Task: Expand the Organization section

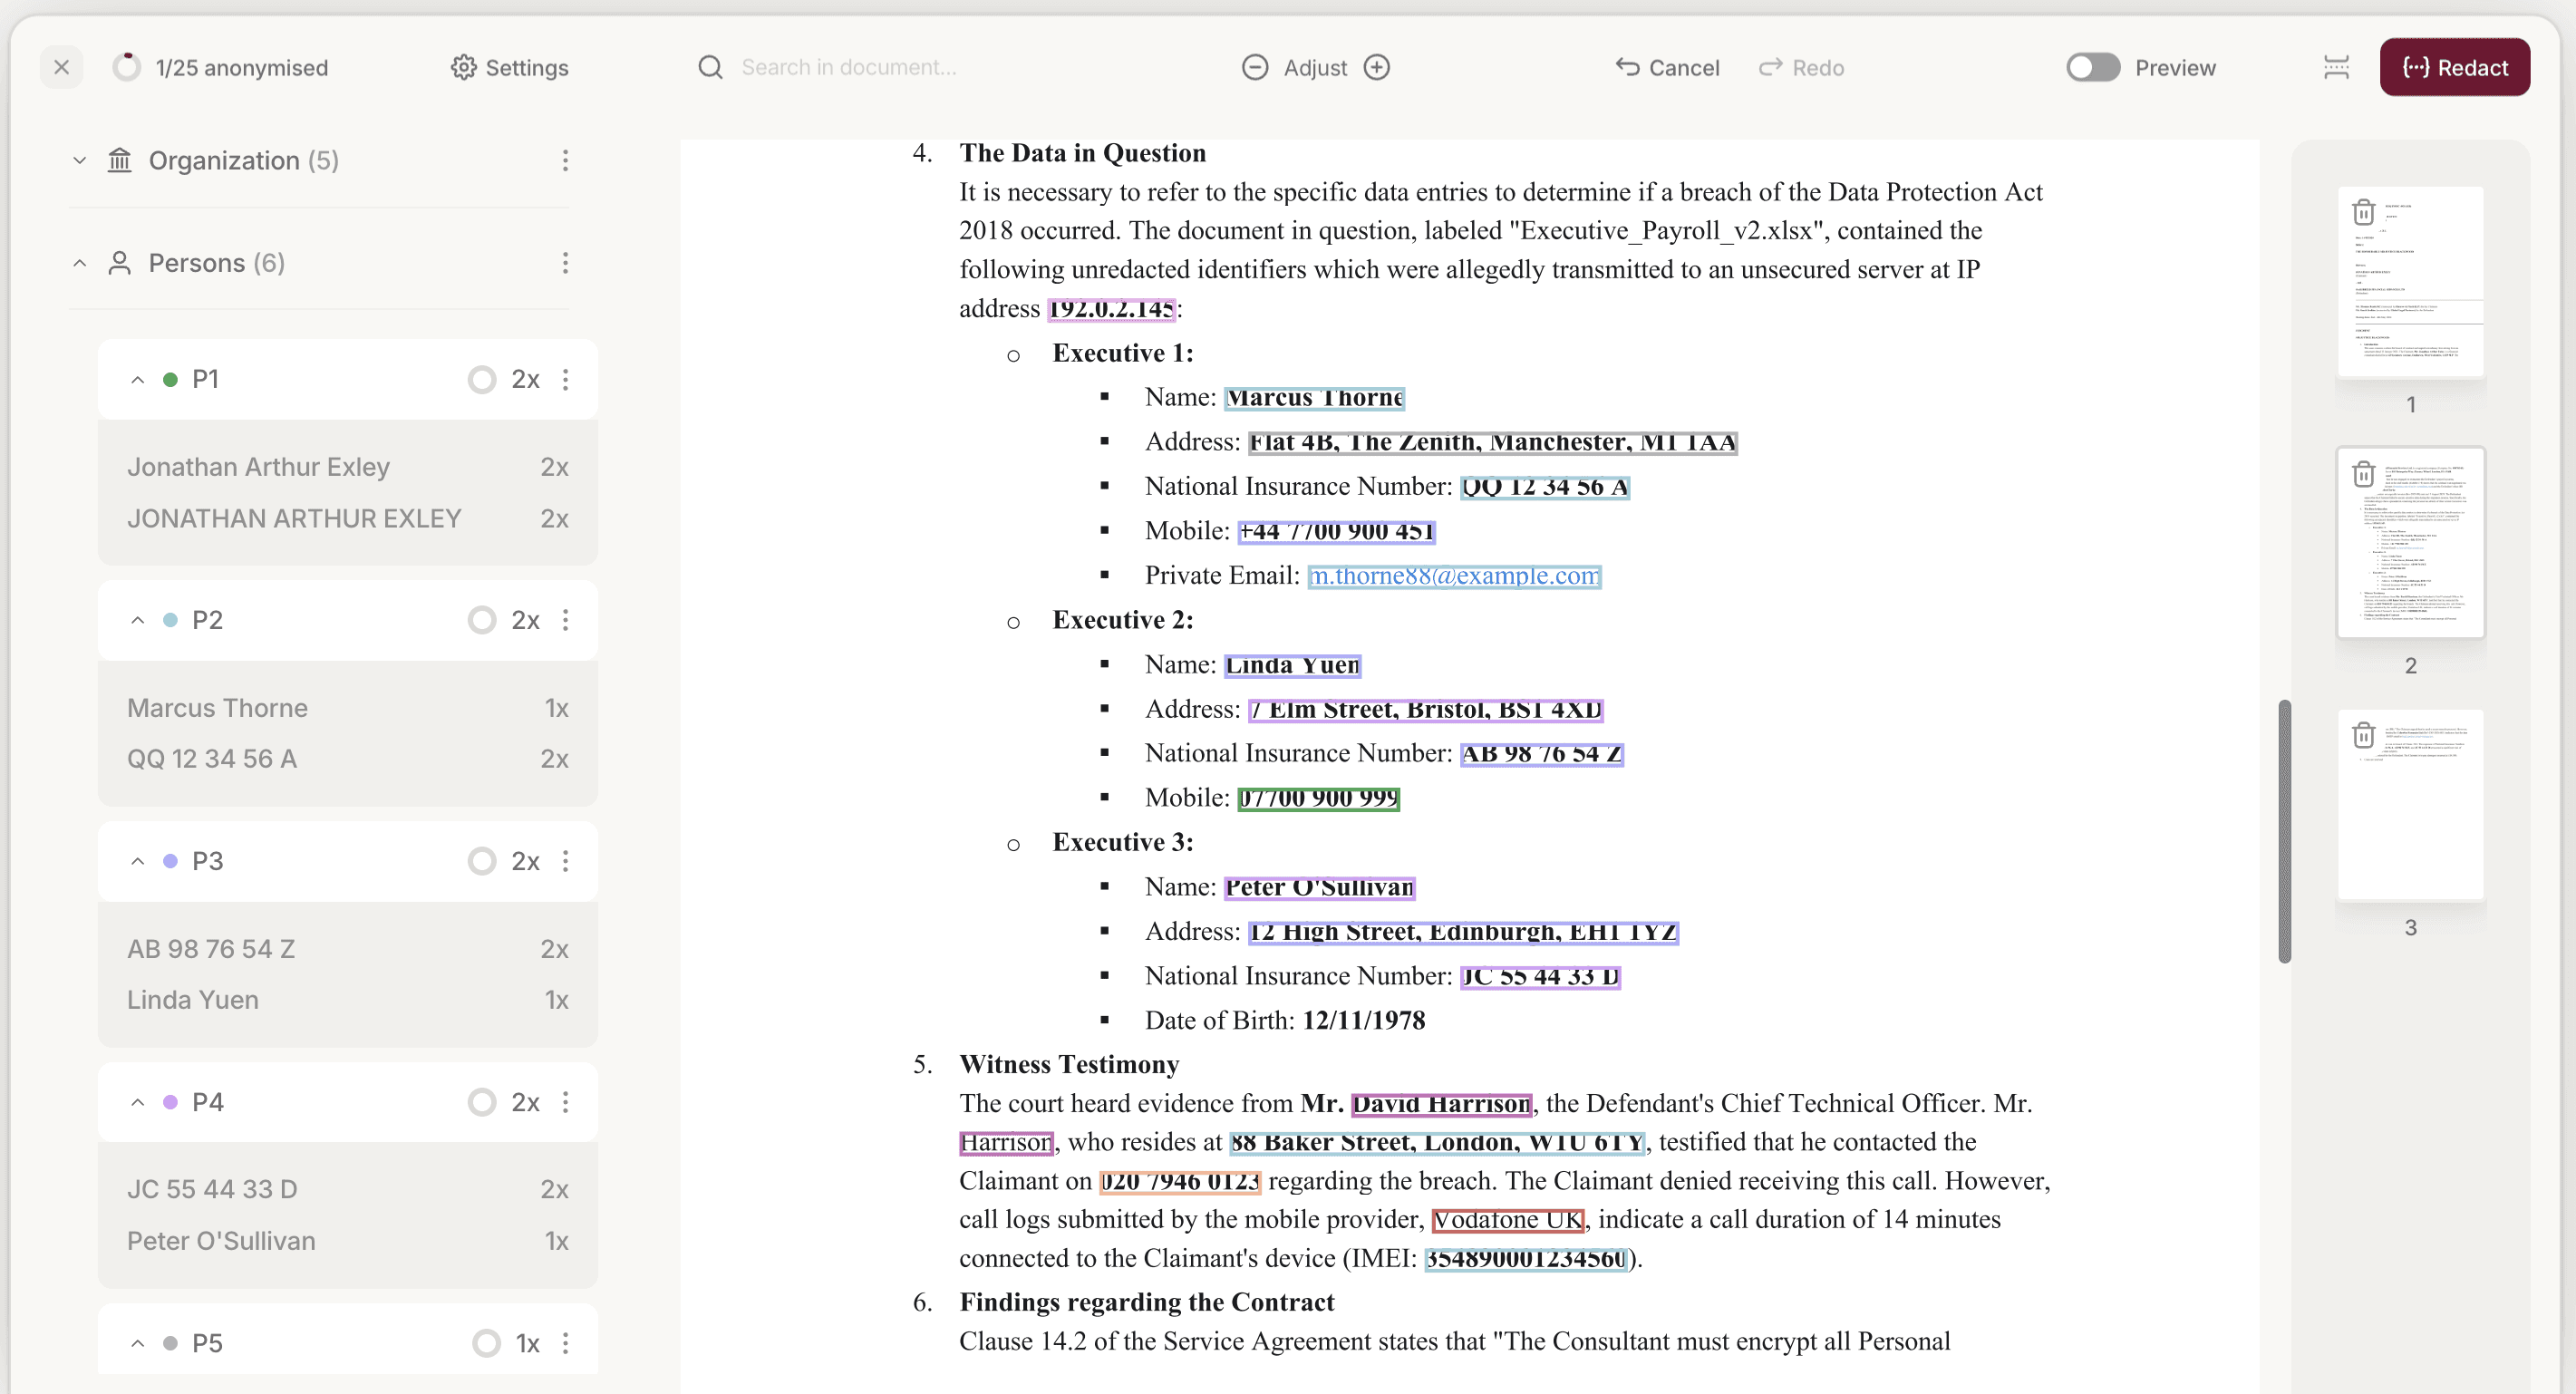Action: click(80, 160)
